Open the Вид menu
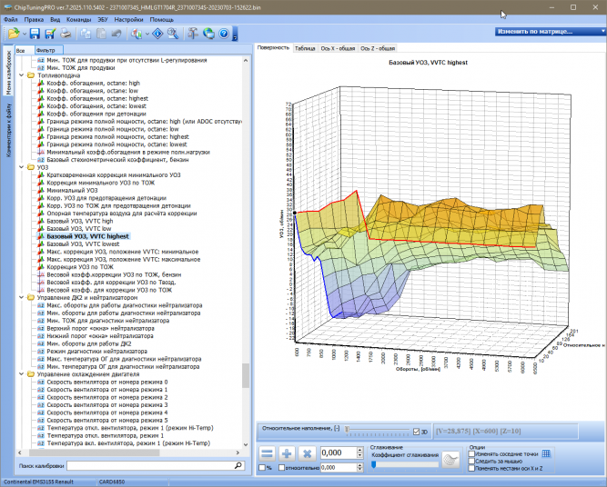 coord(56,20)
